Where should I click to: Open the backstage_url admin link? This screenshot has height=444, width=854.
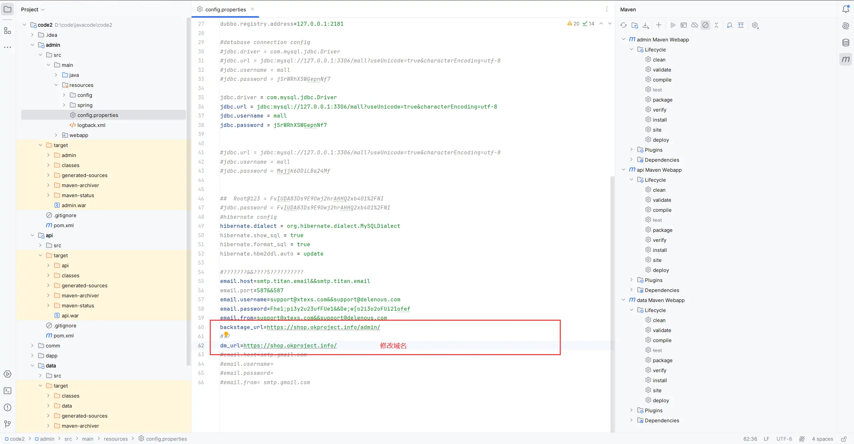click(x=323, y=327)
